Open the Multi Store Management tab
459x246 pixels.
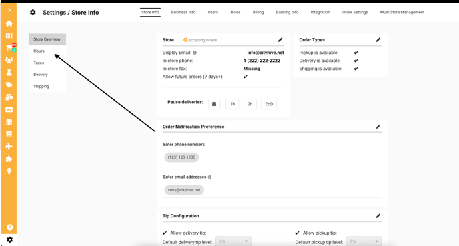[x=402, y=12]
